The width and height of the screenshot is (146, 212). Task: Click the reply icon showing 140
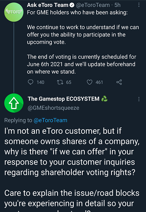30,82
